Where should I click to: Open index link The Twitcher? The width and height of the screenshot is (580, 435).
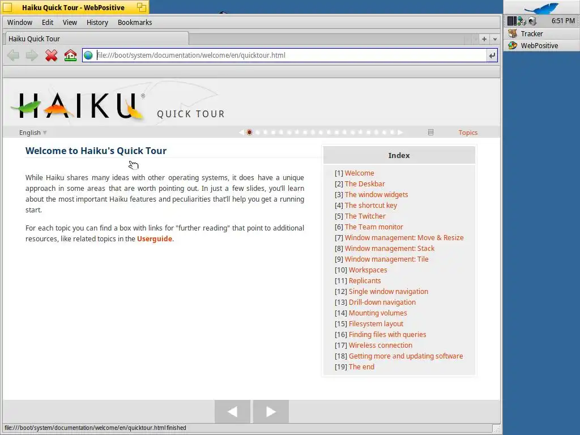click(365, 216)
